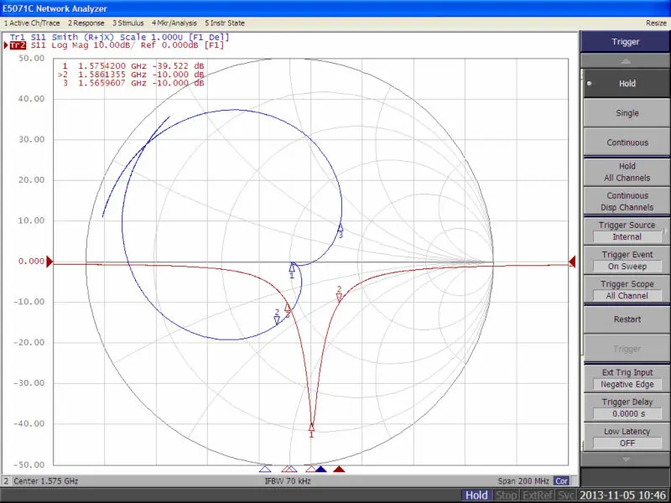Select marker 3 on blue Smith trace
Image resolution: width=671 pixels, height=503 pixels.
point(341,228)
